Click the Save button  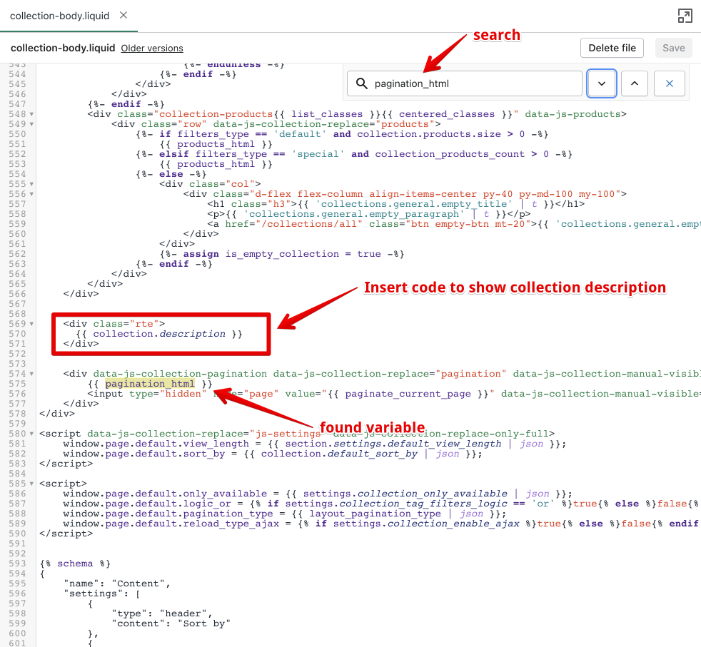click(673, 48)
